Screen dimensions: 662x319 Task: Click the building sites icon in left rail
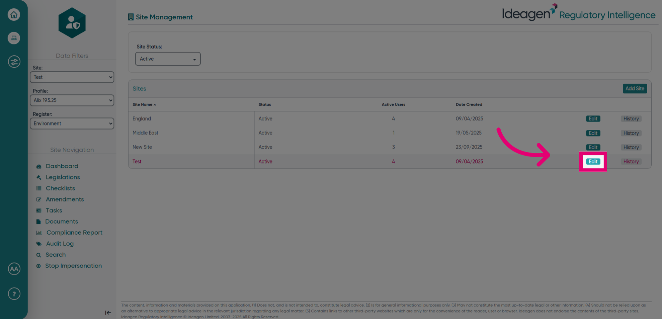pos(14,38)
